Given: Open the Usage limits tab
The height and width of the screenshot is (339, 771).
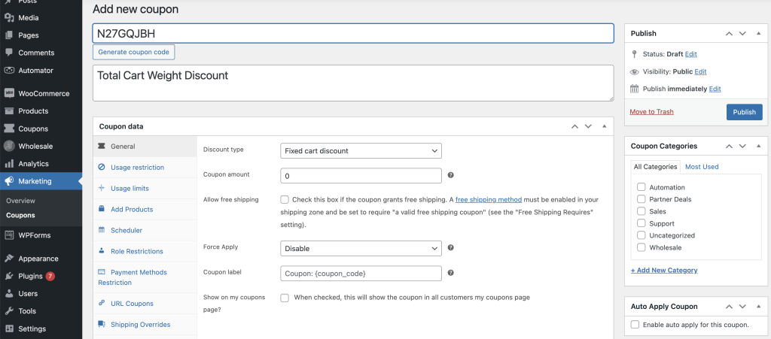Looking at the screenshot, I should click(x=145, y=189).
